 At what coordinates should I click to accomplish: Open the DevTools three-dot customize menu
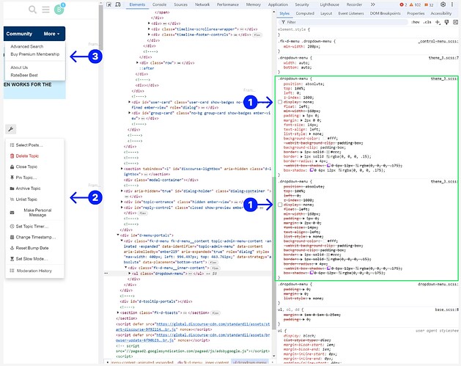(452, 4)
